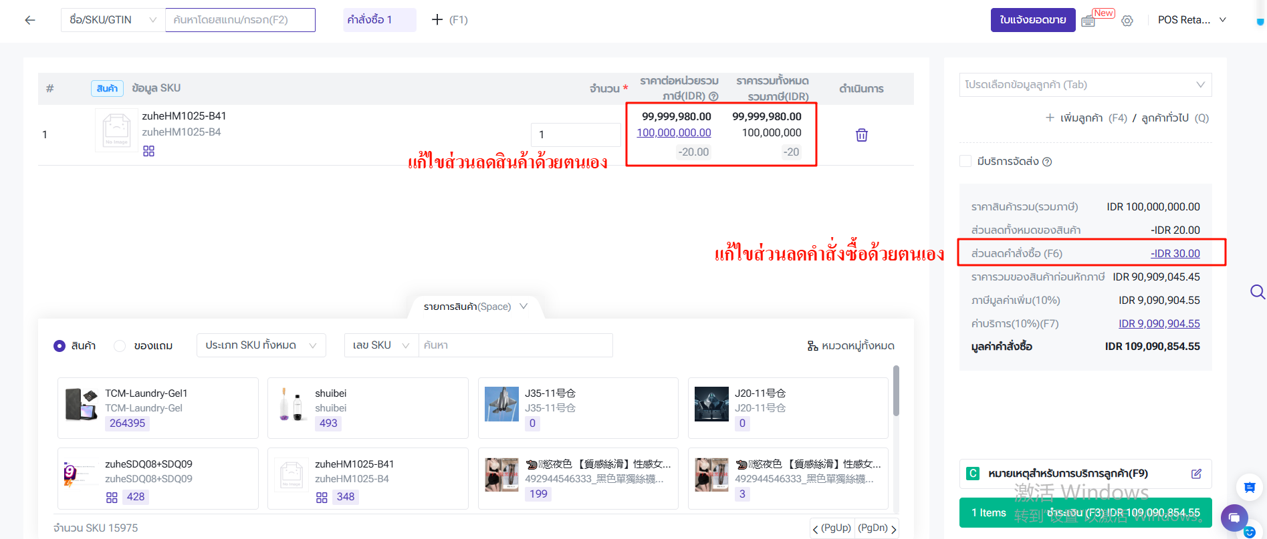The image size is (1267, 539).
Task: Click the total product discount -IDR 20.00
Action: tap(1175, 230)
